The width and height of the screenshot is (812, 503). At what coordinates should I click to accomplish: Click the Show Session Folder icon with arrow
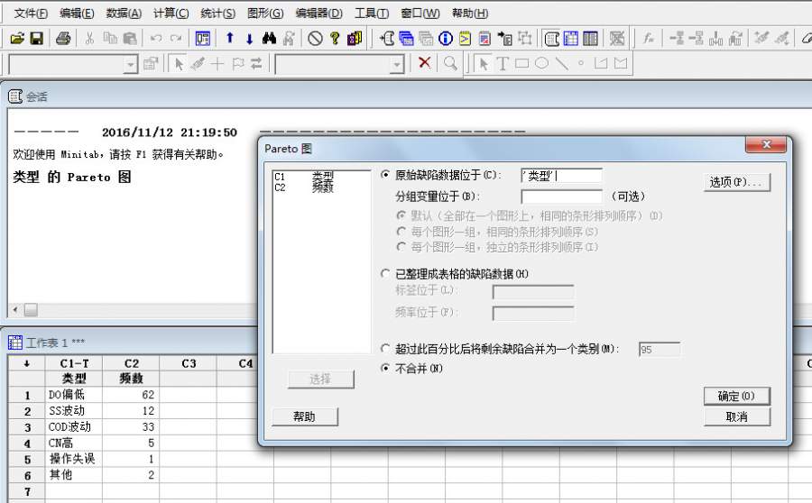[x=387, y=38]
